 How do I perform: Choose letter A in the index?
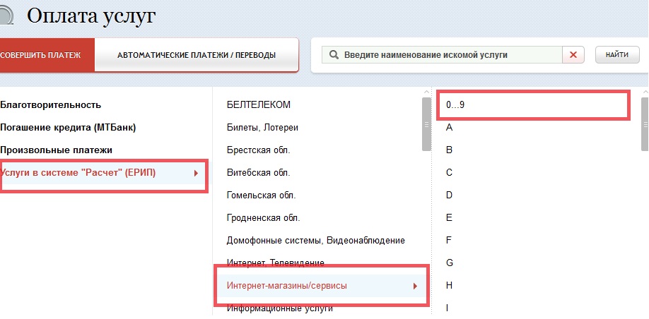[450, 128]
